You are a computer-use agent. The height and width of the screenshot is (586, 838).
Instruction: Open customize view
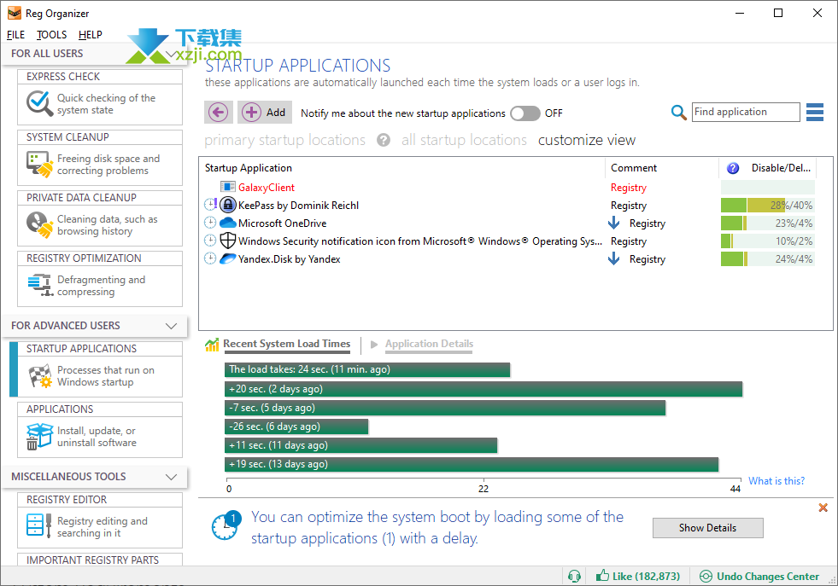(x=586, y=141)
